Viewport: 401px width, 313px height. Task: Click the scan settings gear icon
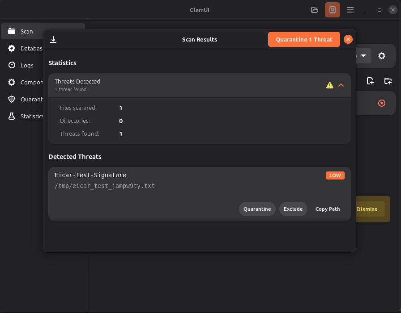click(x=382, y=56)
